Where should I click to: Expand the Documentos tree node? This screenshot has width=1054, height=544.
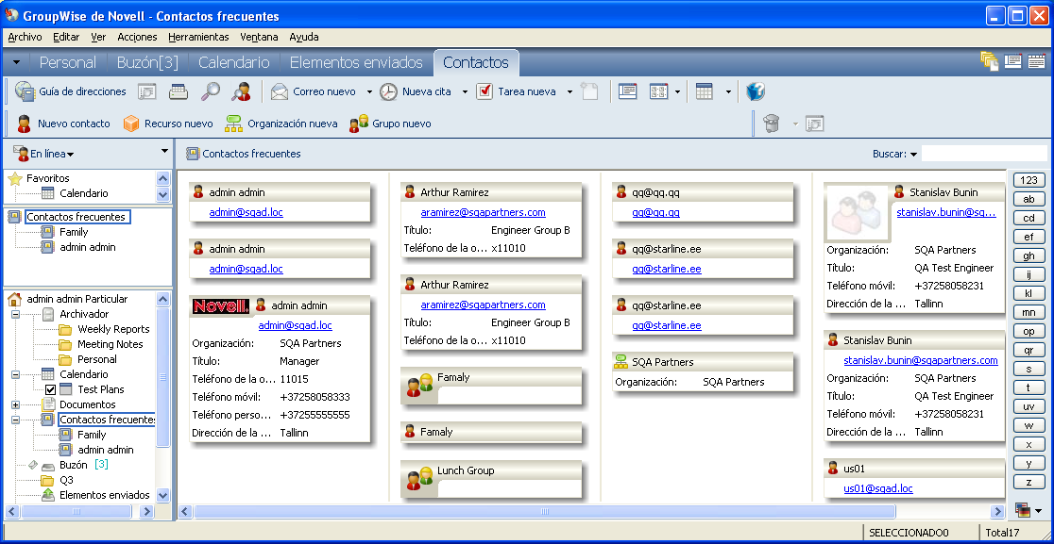(x=15, y=404)
